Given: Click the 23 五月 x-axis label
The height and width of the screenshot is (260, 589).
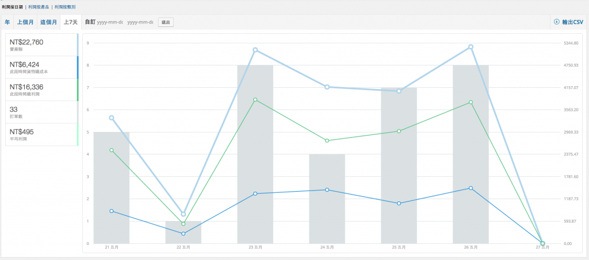Looking at the screenshot, I should coord(255,247).
